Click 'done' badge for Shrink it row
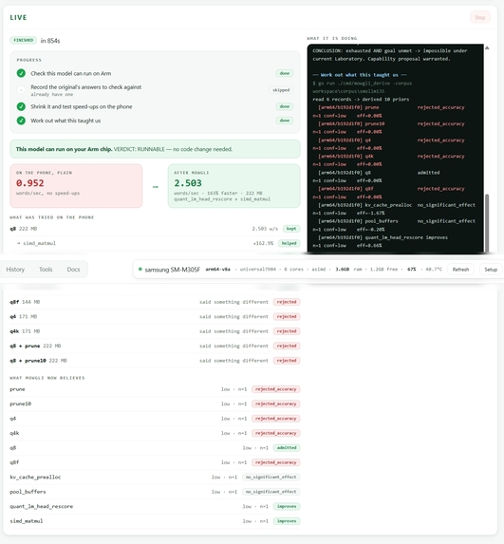504x544 pixels. (285, 106)
